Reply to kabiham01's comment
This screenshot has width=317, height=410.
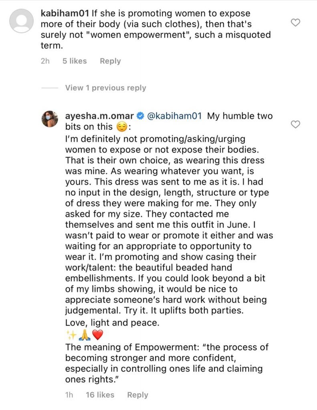pos(110,61)
